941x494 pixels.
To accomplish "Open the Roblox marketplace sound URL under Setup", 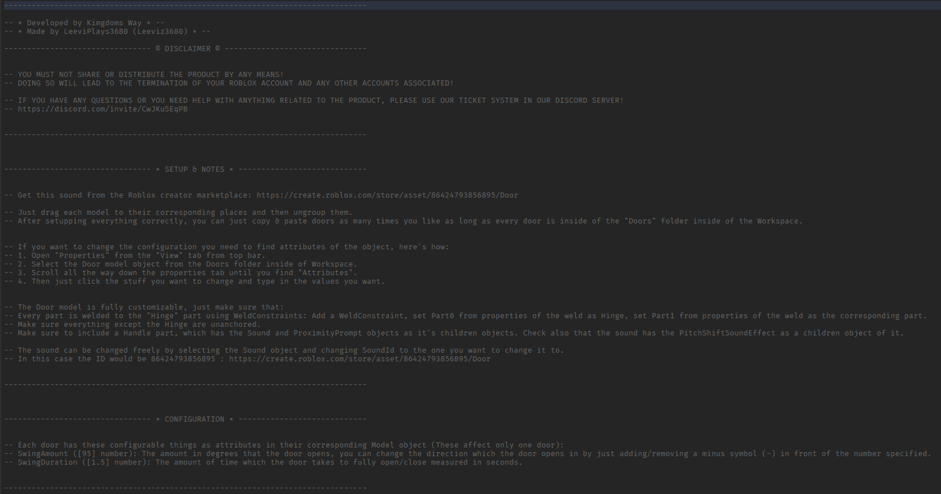I will 387,195.
